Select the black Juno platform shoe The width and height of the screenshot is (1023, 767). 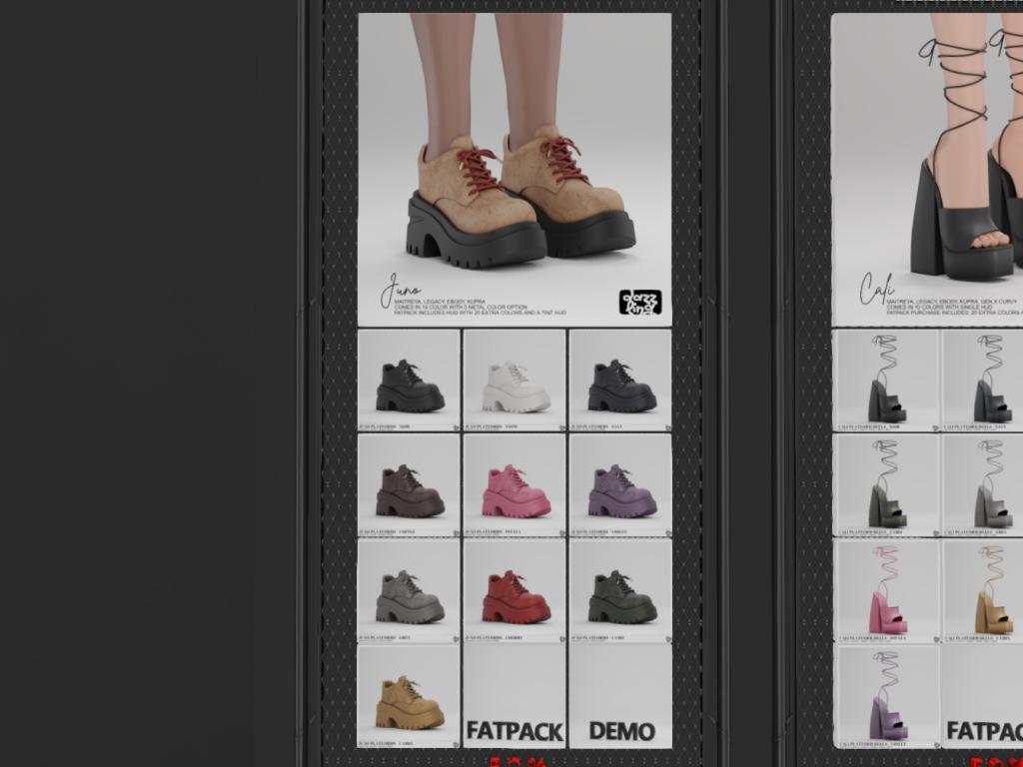click(409, 381)
